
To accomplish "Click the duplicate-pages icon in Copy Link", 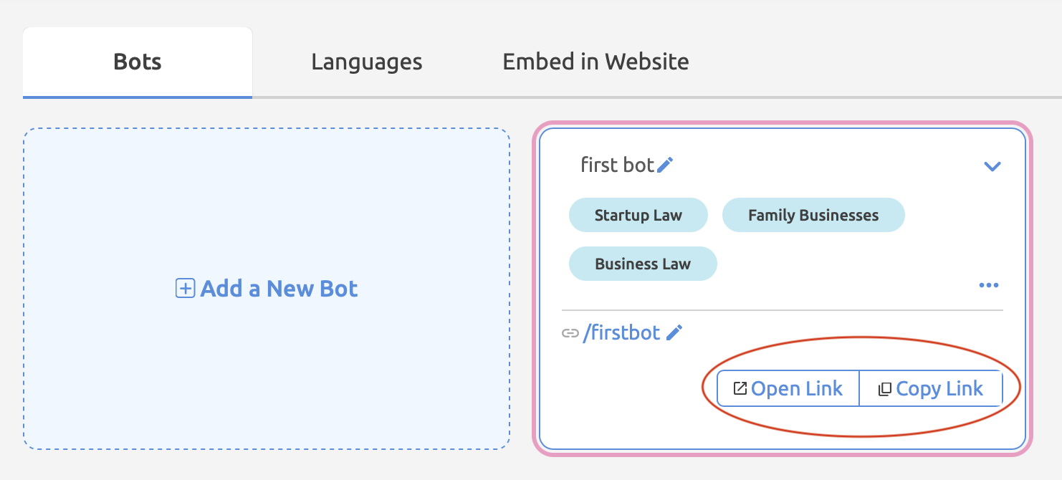I will 885,389.
